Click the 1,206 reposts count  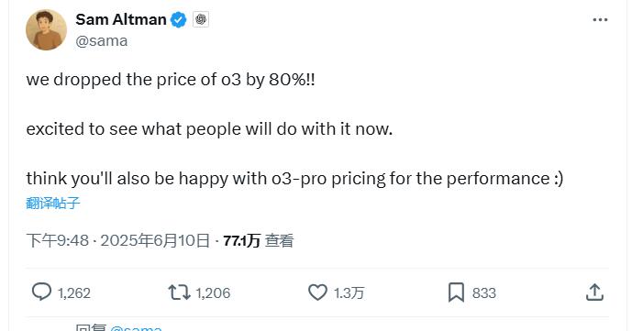(213, 292)
